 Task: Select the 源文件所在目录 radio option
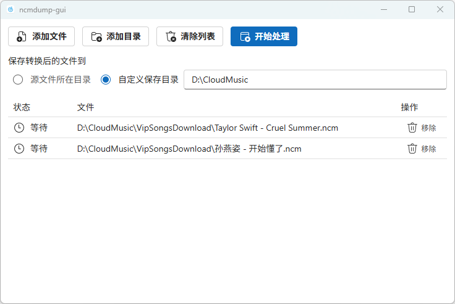pyautogui.click(x=18, y=80)
